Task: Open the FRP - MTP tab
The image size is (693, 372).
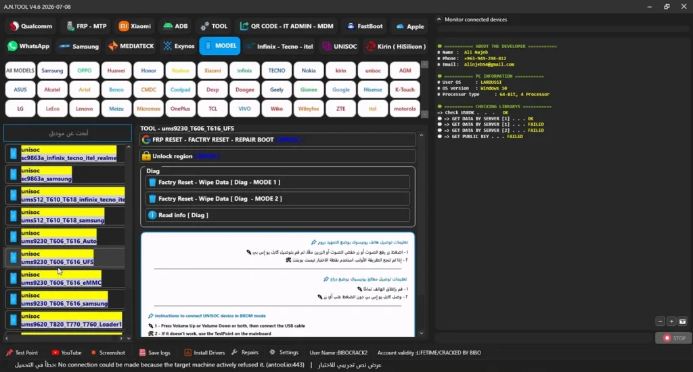Action: pyautogui.click(x=87, y=26)
